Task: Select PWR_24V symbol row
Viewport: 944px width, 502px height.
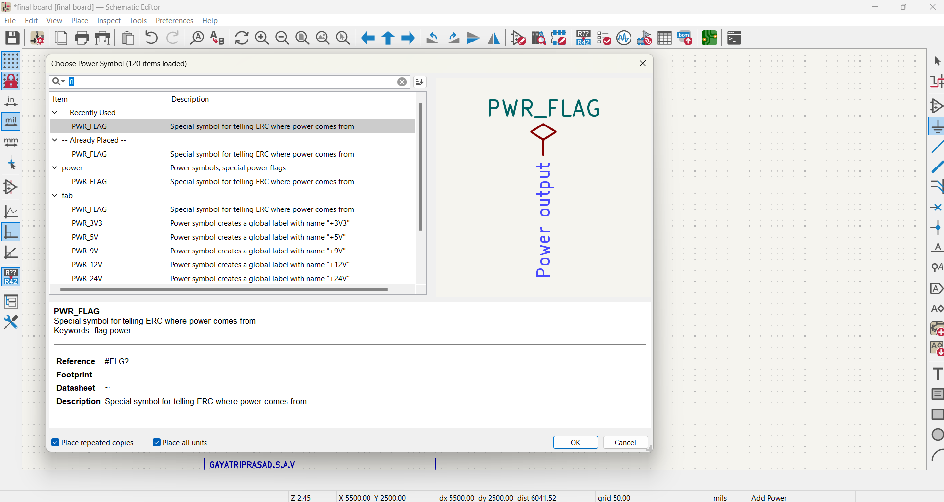Action: click(233, 279)
